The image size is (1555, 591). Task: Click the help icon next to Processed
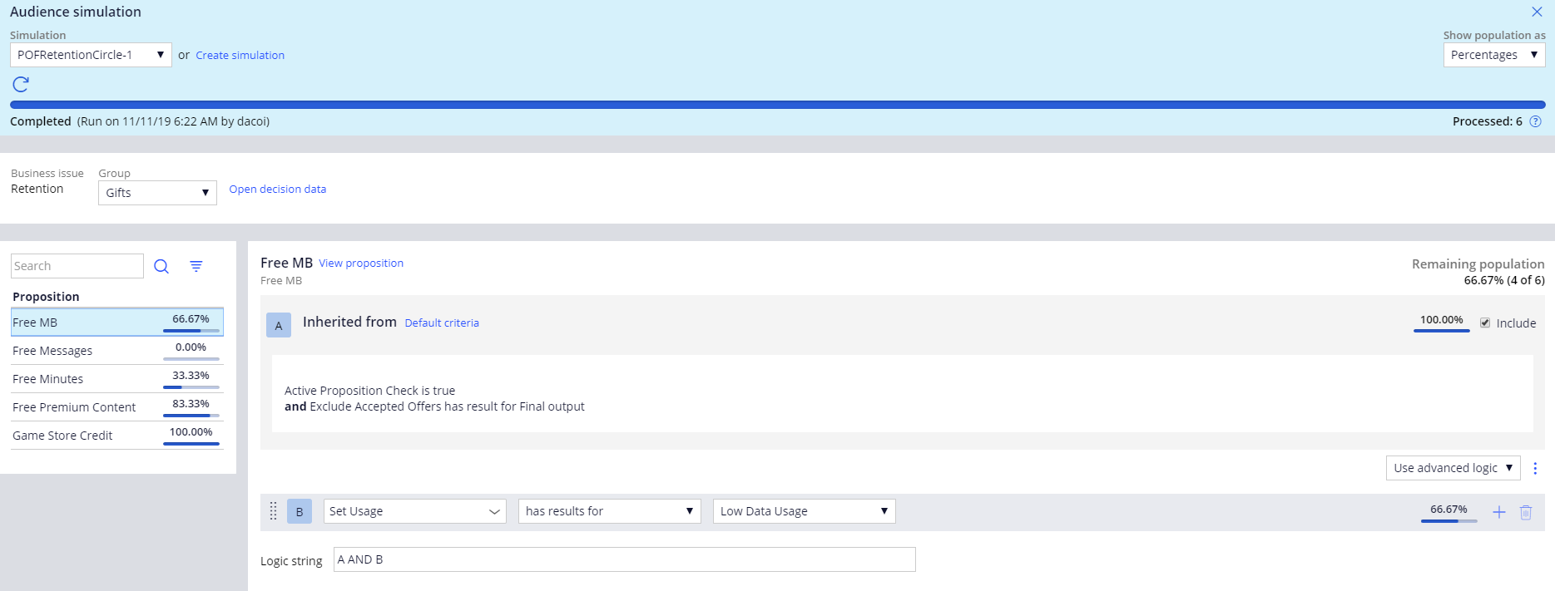coord(1536,121)
